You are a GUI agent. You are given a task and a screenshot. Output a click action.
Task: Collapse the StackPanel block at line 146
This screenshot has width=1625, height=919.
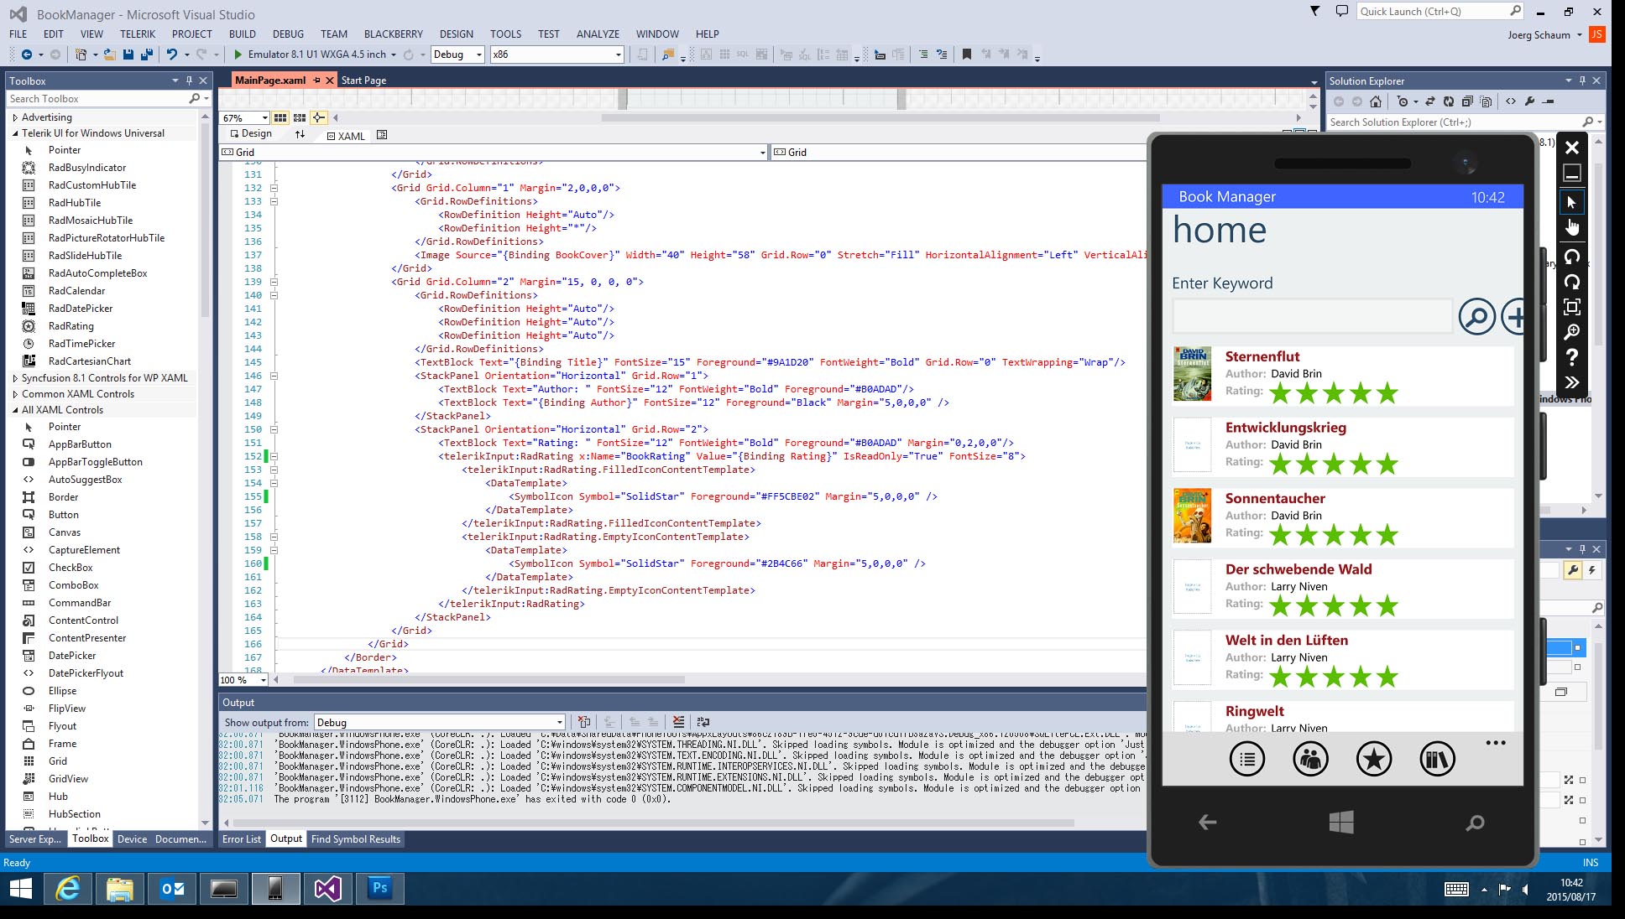tap(274, 376)
